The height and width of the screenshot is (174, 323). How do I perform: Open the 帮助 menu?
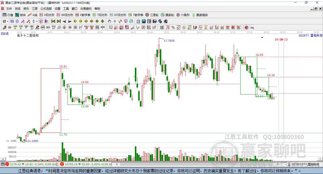point(97,8)
